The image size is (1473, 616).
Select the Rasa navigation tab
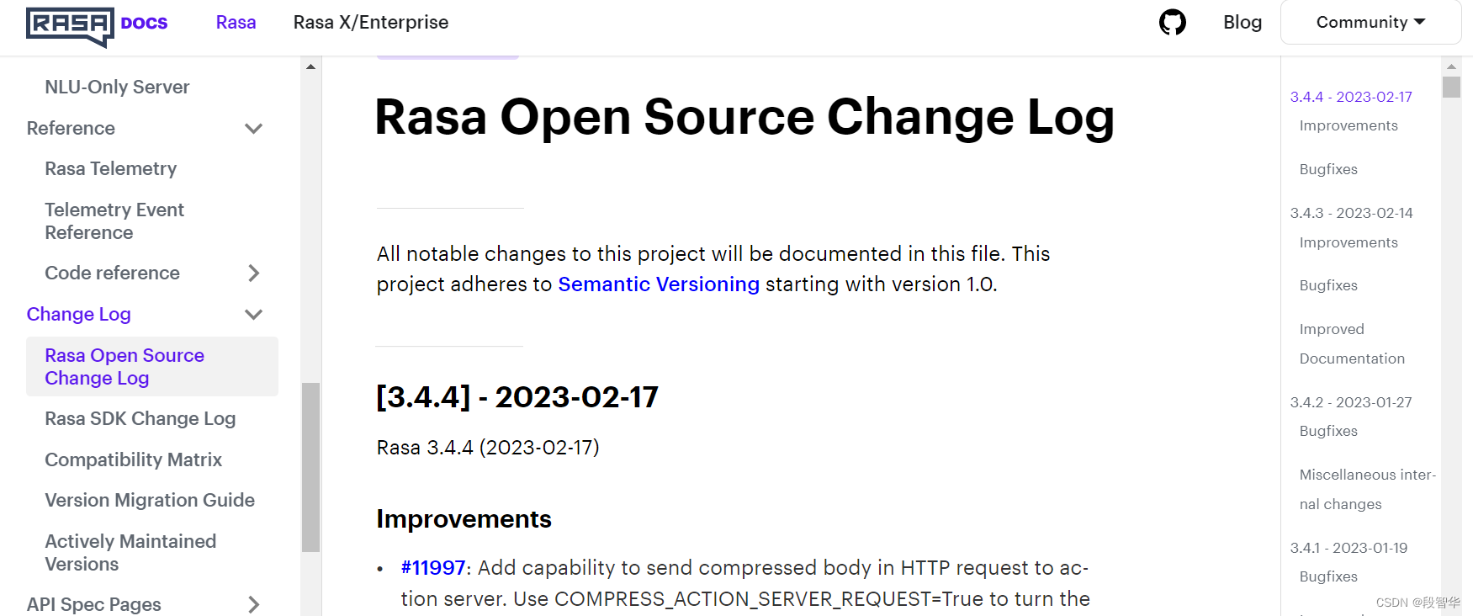point(236,23)
